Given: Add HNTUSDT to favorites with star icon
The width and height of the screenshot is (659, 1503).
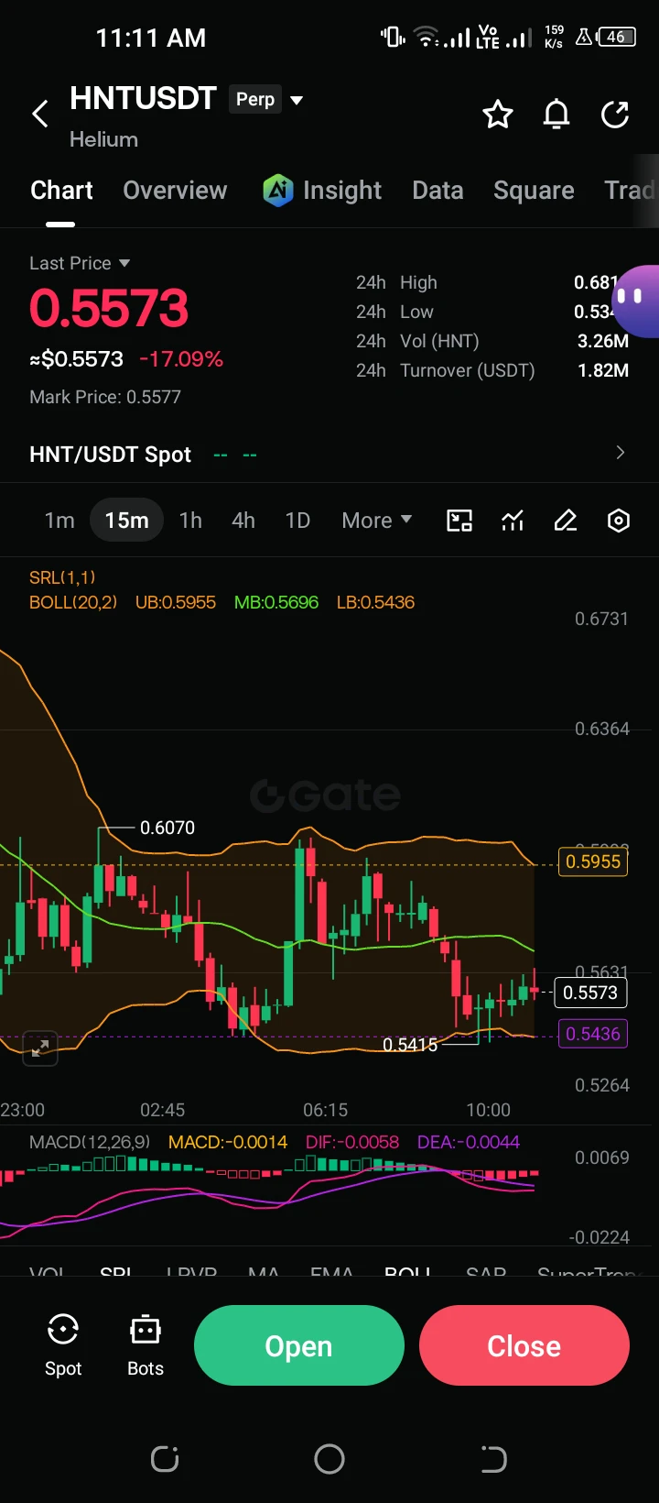Looking at the screenshot, I should tap(498, 115).
